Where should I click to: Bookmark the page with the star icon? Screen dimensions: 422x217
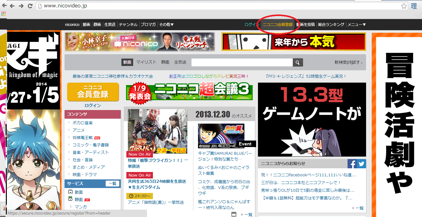point(404,6)
